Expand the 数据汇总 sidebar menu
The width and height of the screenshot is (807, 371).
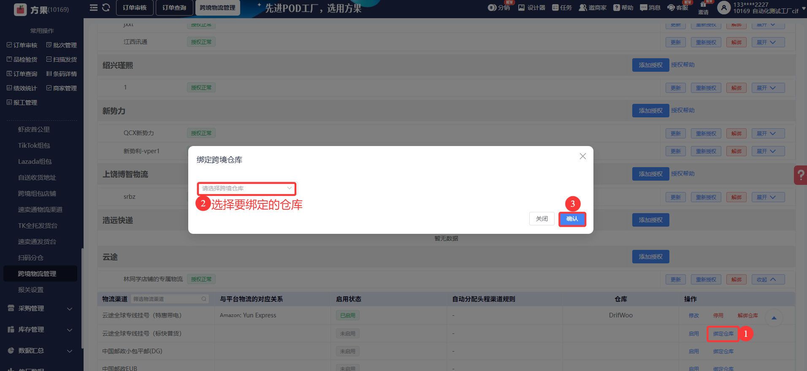40,351
